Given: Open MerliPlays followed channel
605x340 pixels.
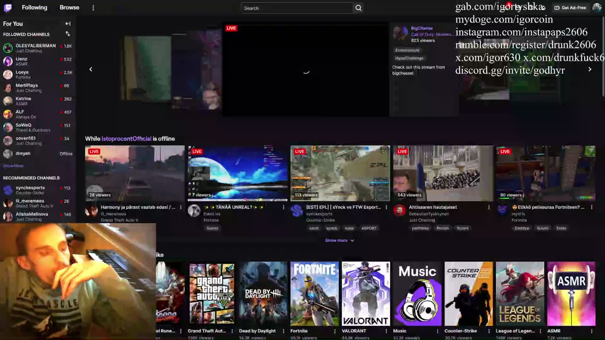Looking at the screenshot, I should (x=38, y=87).
